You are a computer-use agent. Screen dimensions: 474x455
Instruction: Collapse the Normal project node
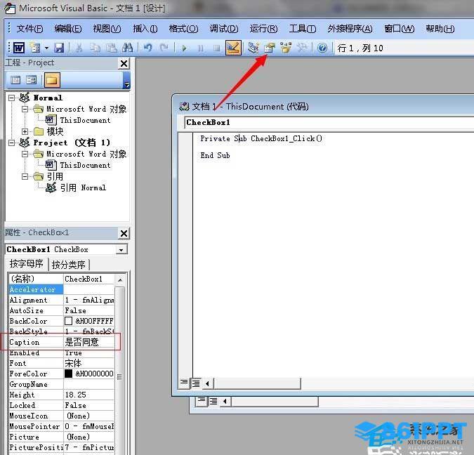click(11, 98)
